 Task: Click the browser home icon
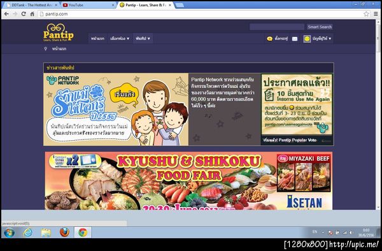(32, 14)
